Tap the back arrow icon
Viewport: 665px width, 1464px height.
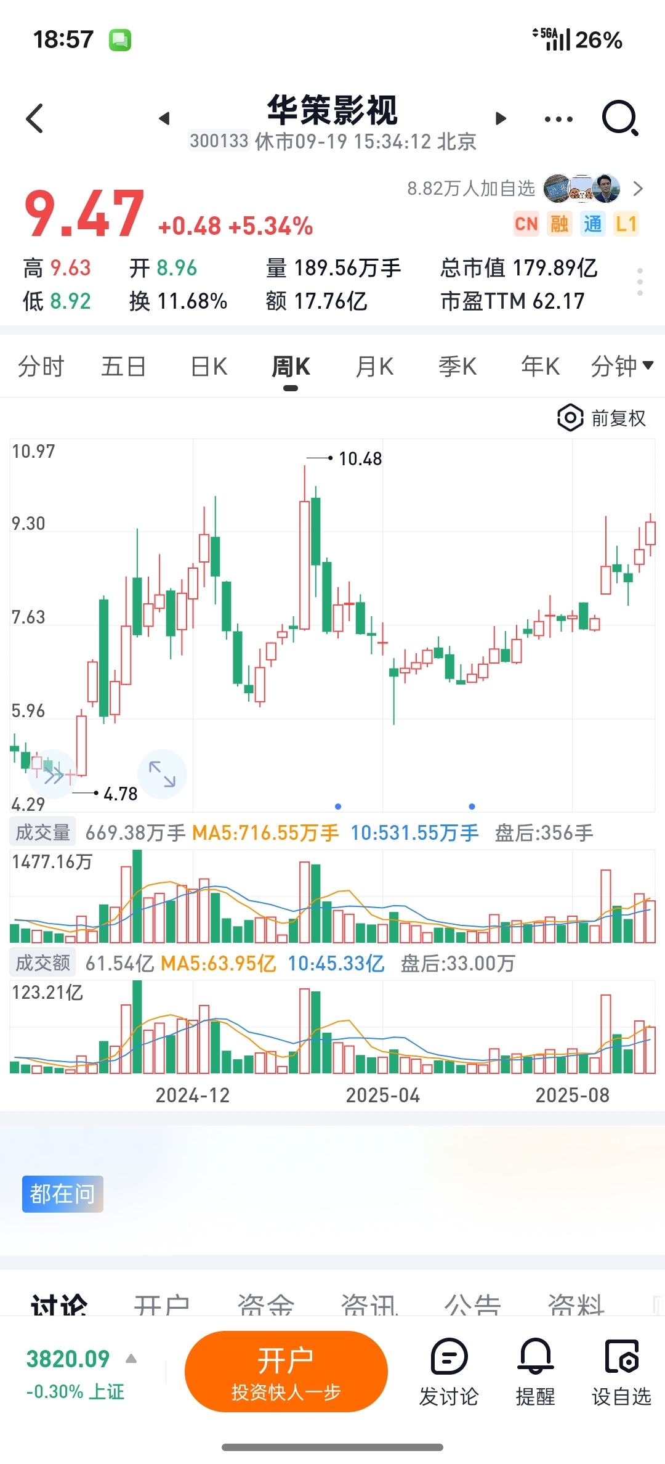pyautogui.click(x=34, y=118)
